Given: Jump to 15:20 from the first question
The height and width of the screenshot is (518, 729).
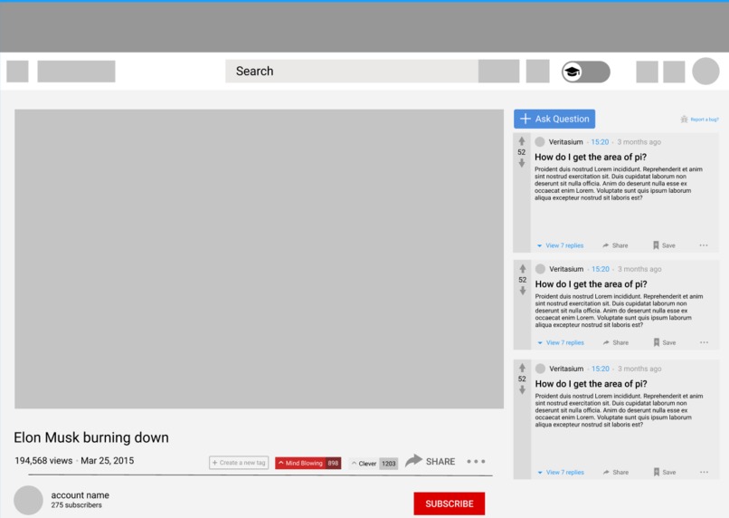Looking at the screenshot, I should coord(600,142).
